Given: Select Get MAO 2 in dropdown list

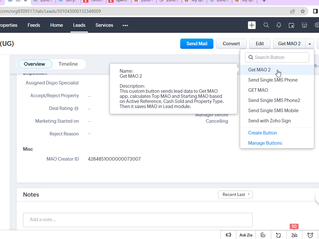Looking at the screenshot, I should pos(277,70).
